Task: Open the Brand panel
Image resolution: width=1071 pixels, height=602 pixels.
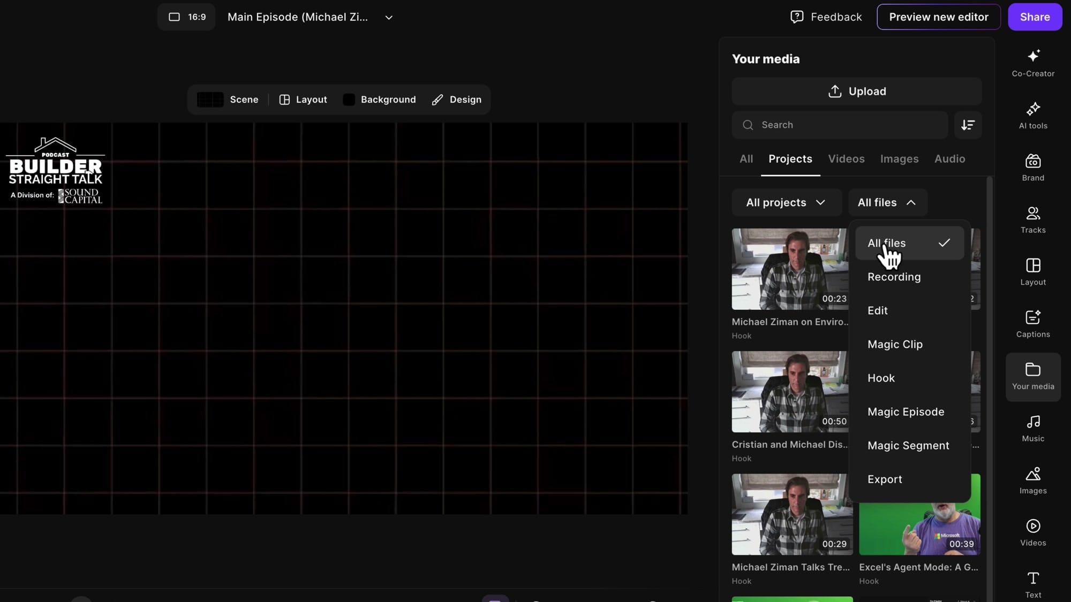Action: [x=1032, y=167]
